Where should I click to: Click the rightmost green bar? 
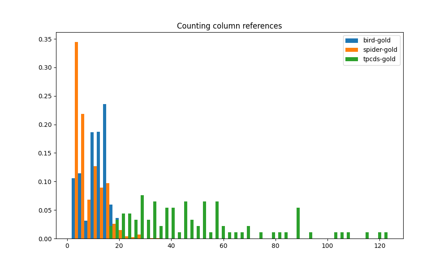click(x=386, y=235)
